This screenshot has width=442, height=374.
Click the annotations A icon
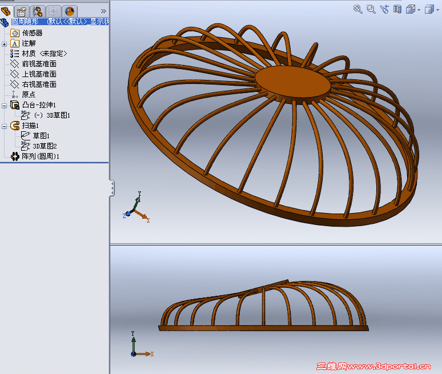pos(15,43)
